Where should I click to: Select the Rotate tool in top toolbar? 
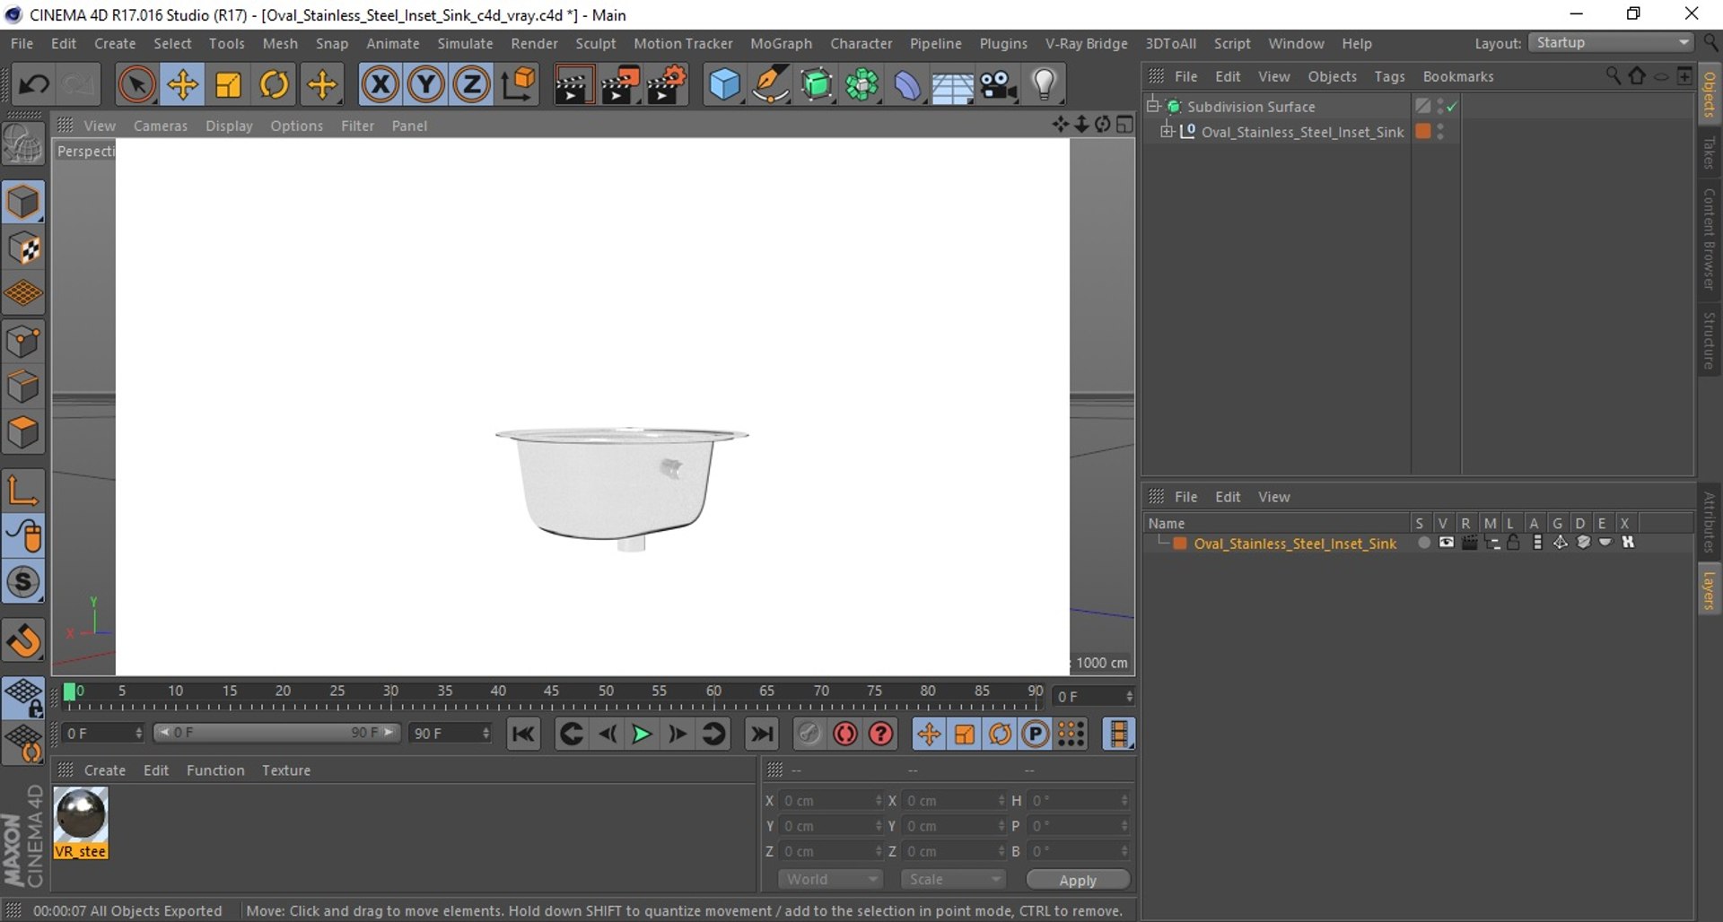(274, 85)
